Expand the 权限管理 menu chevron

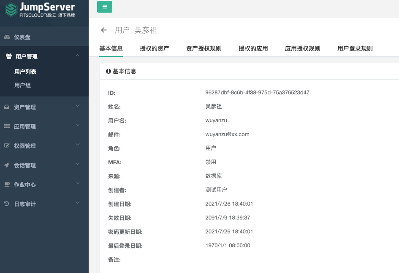[78, 145]
